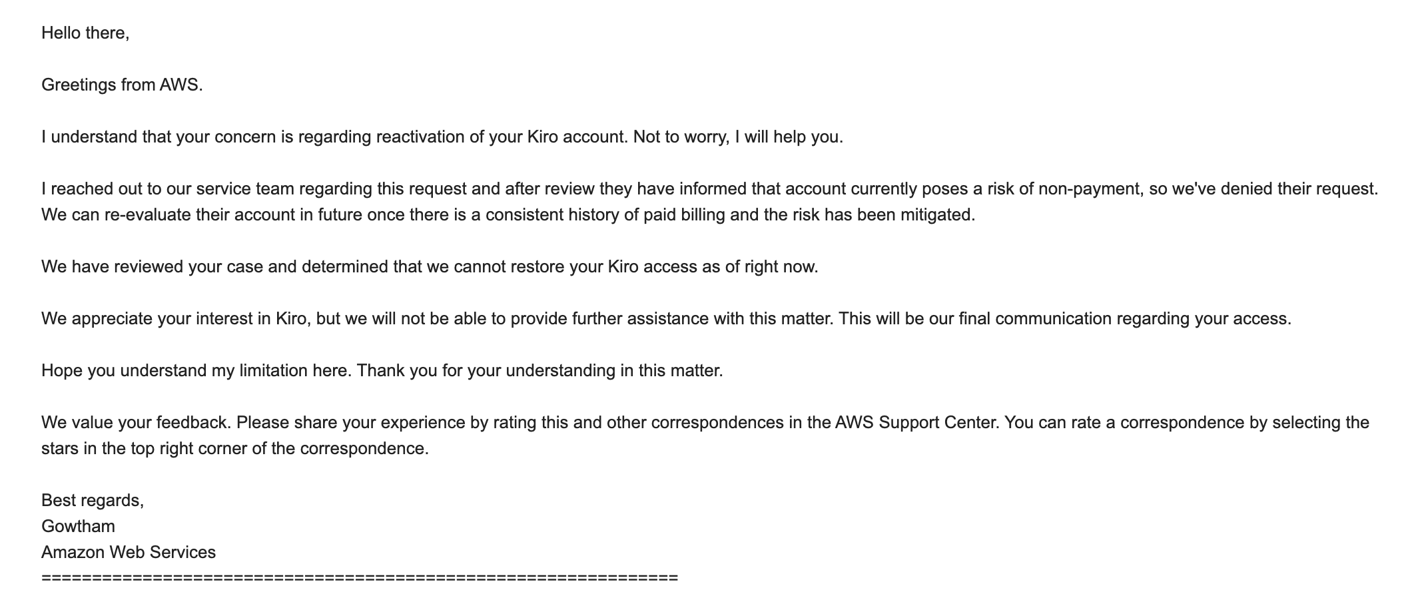The width and height of the screenshot is (1416, 598).
Task: Click the "Amazon Web Services" signature line
Action: (129, 552)
